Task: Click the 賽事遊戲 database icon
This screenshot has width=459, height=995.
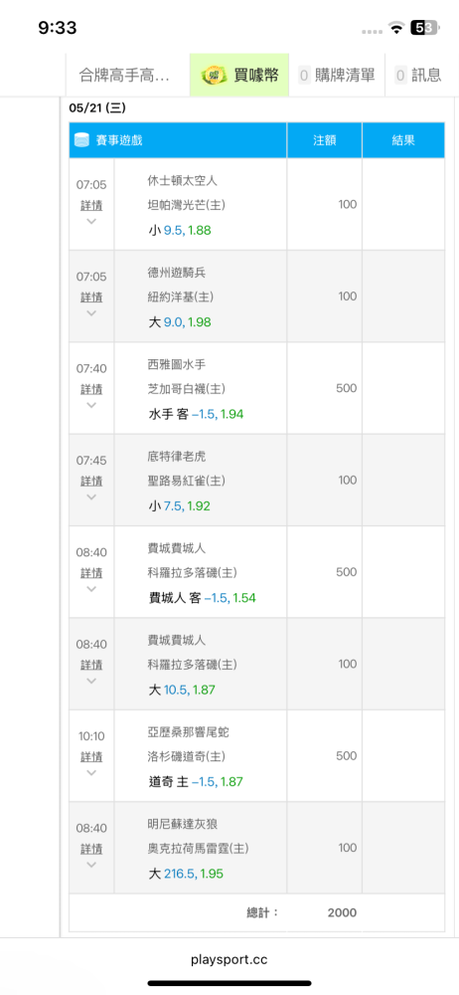Action: tap(81, 140)
